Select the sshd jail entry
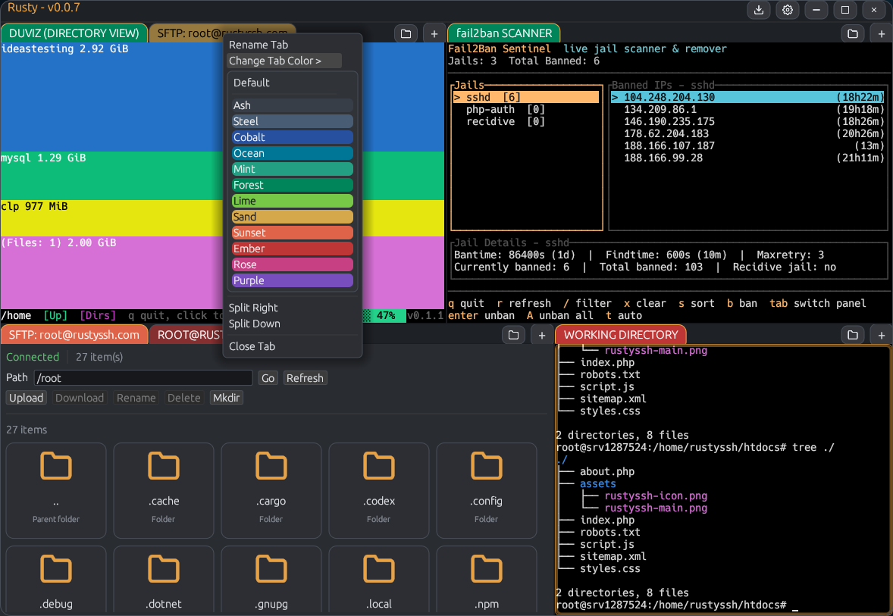The height and width of the screenshot is (616, 893). 525,97
